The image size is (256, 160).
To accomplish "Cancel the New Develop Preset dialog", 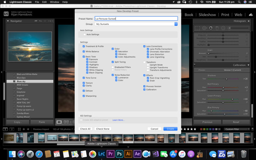I will point(154,129).
